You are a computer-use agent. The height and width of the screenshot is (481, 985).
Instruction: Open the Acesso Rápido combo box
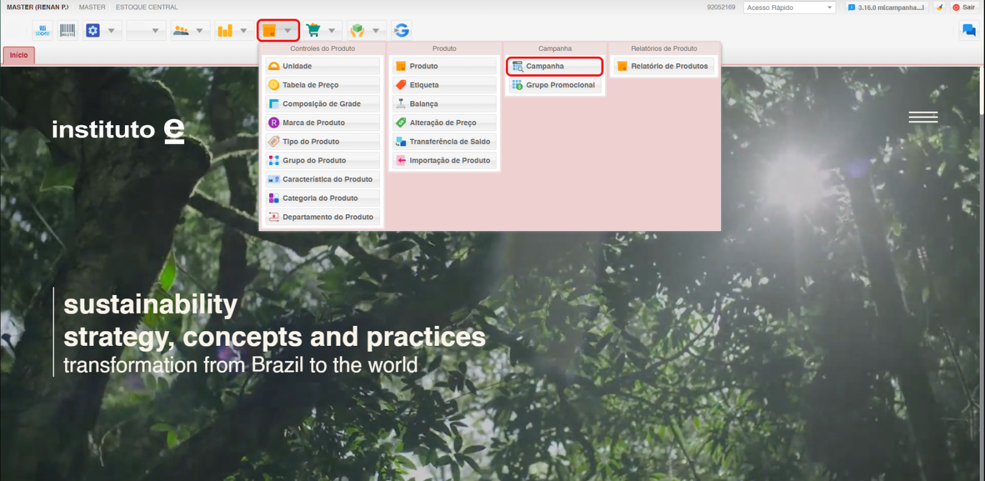(789, 8)
